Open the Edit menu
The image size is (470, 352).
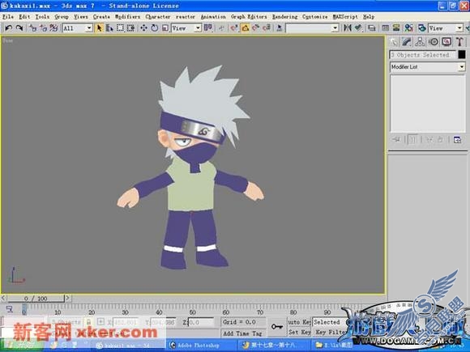(24, 17)
